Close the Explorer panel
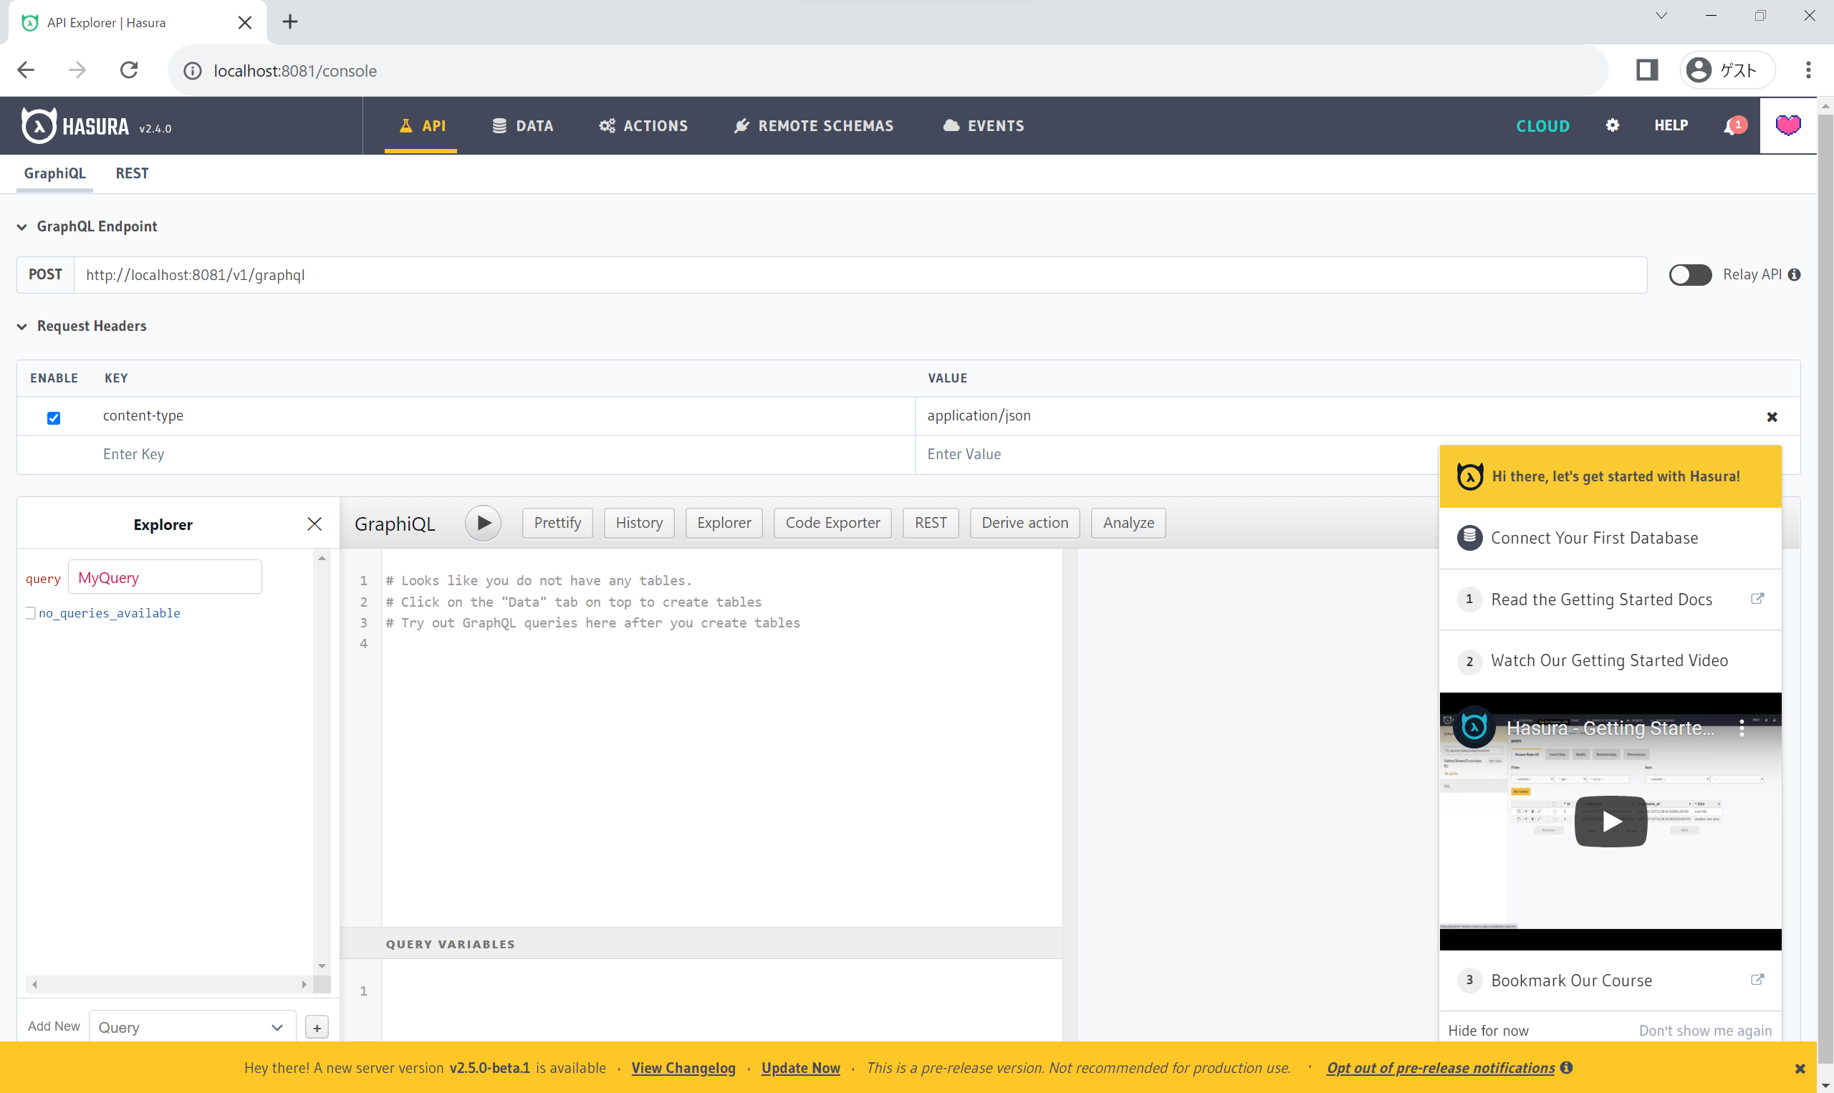This screenshot has height=1093, width=1834. 315,524
